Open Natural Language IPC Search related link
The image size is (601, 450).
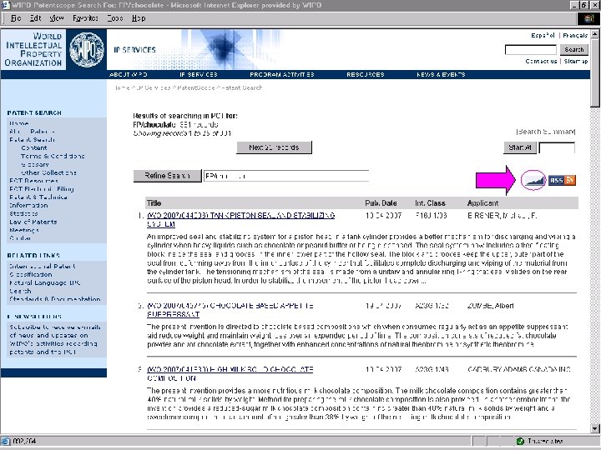click(44, 287)
